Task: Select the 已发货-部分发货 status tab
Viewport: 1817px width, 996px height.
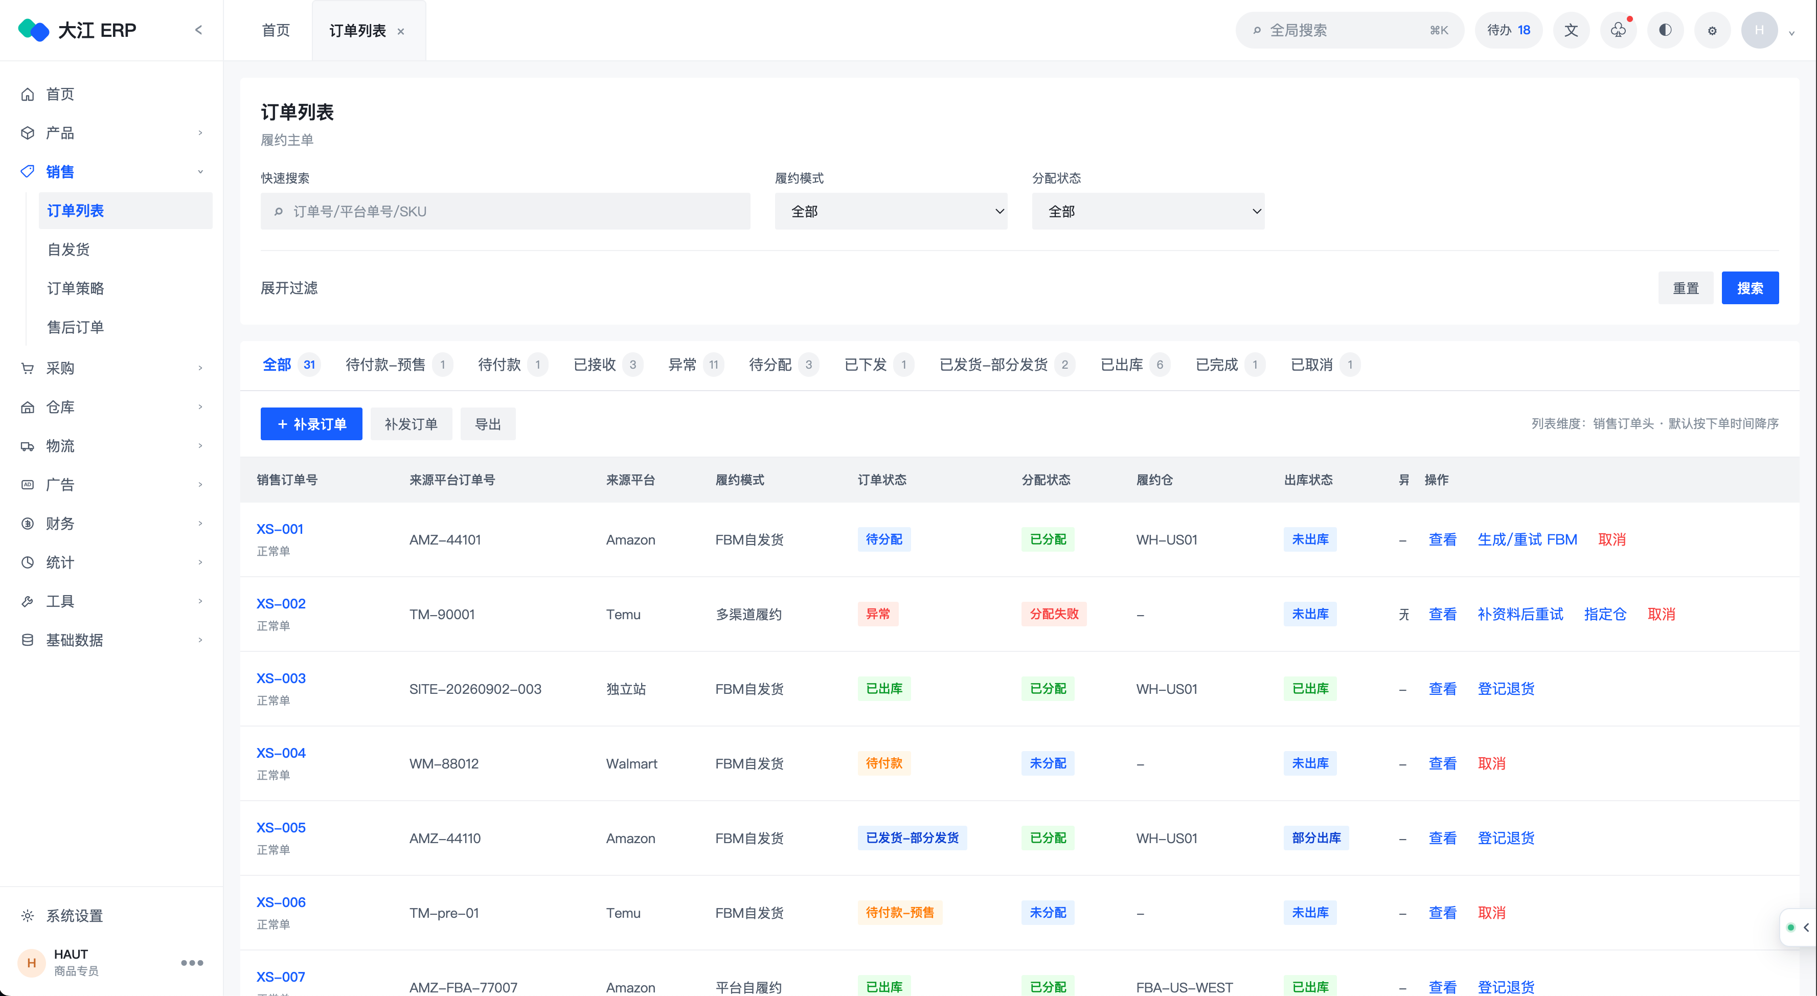Action: tap(1007, 365)
